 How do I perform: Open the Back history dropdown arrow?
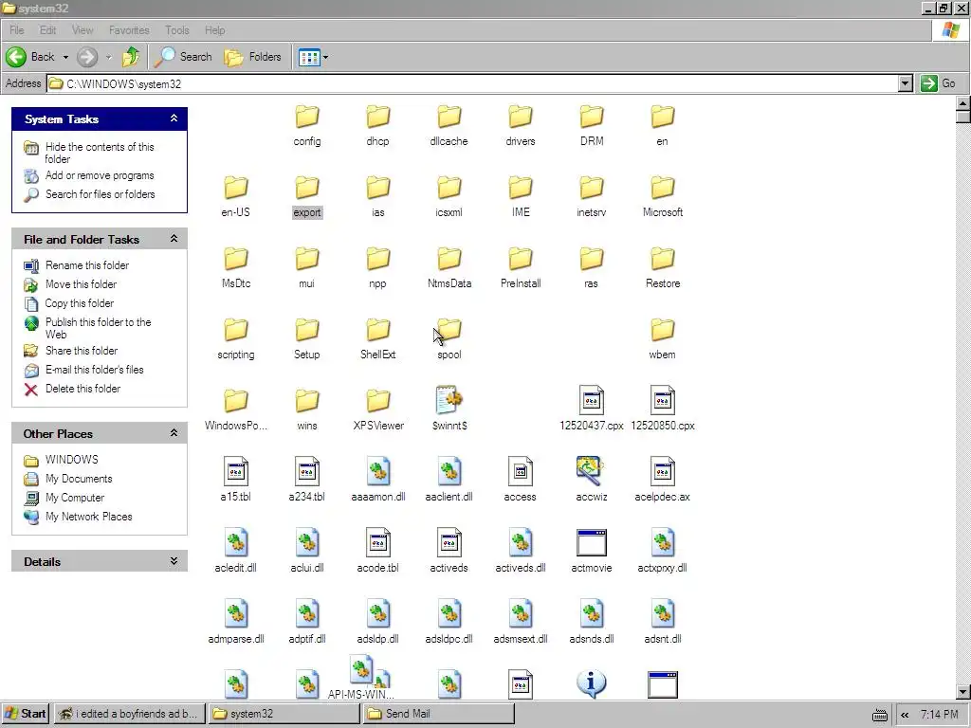(x=65, y=57)
